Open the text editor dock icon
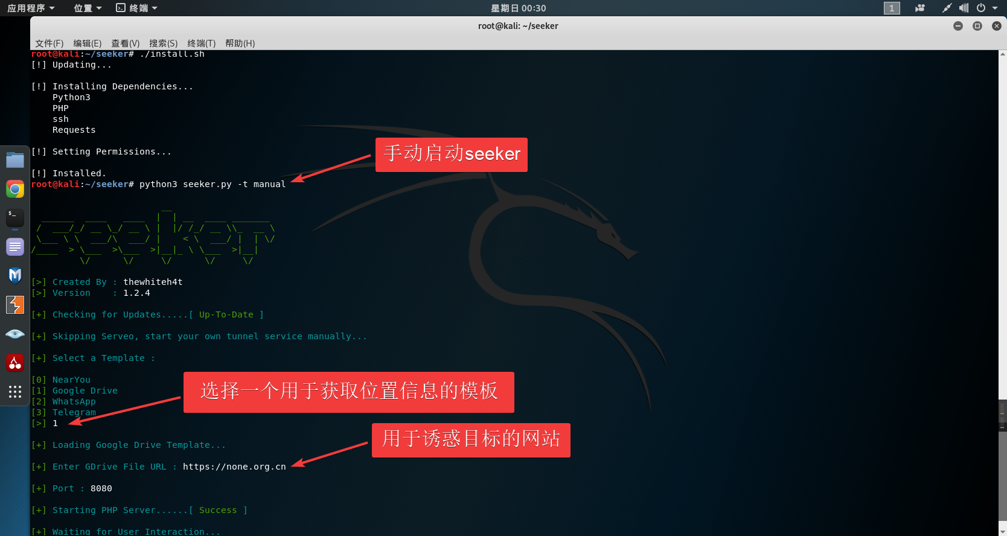 [15, 247]
